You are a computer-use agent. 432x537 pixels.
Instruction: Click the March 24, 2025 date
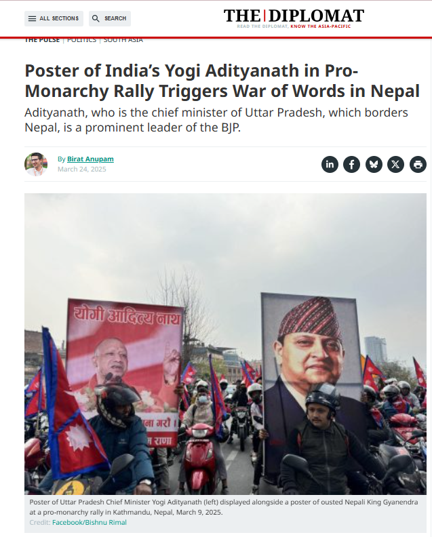82,170
